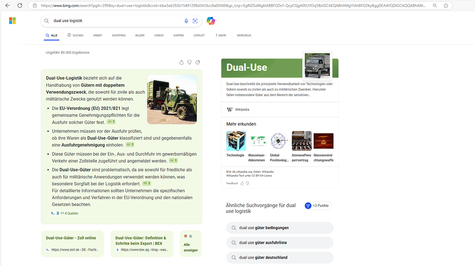Screen dimensions: 475x266
Task: Switch to the BILDER tab
Action: point(140,35)
